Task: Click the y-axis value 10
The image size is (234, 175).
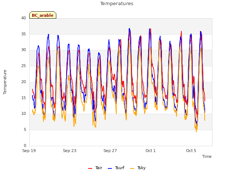Action: point(23,113)
